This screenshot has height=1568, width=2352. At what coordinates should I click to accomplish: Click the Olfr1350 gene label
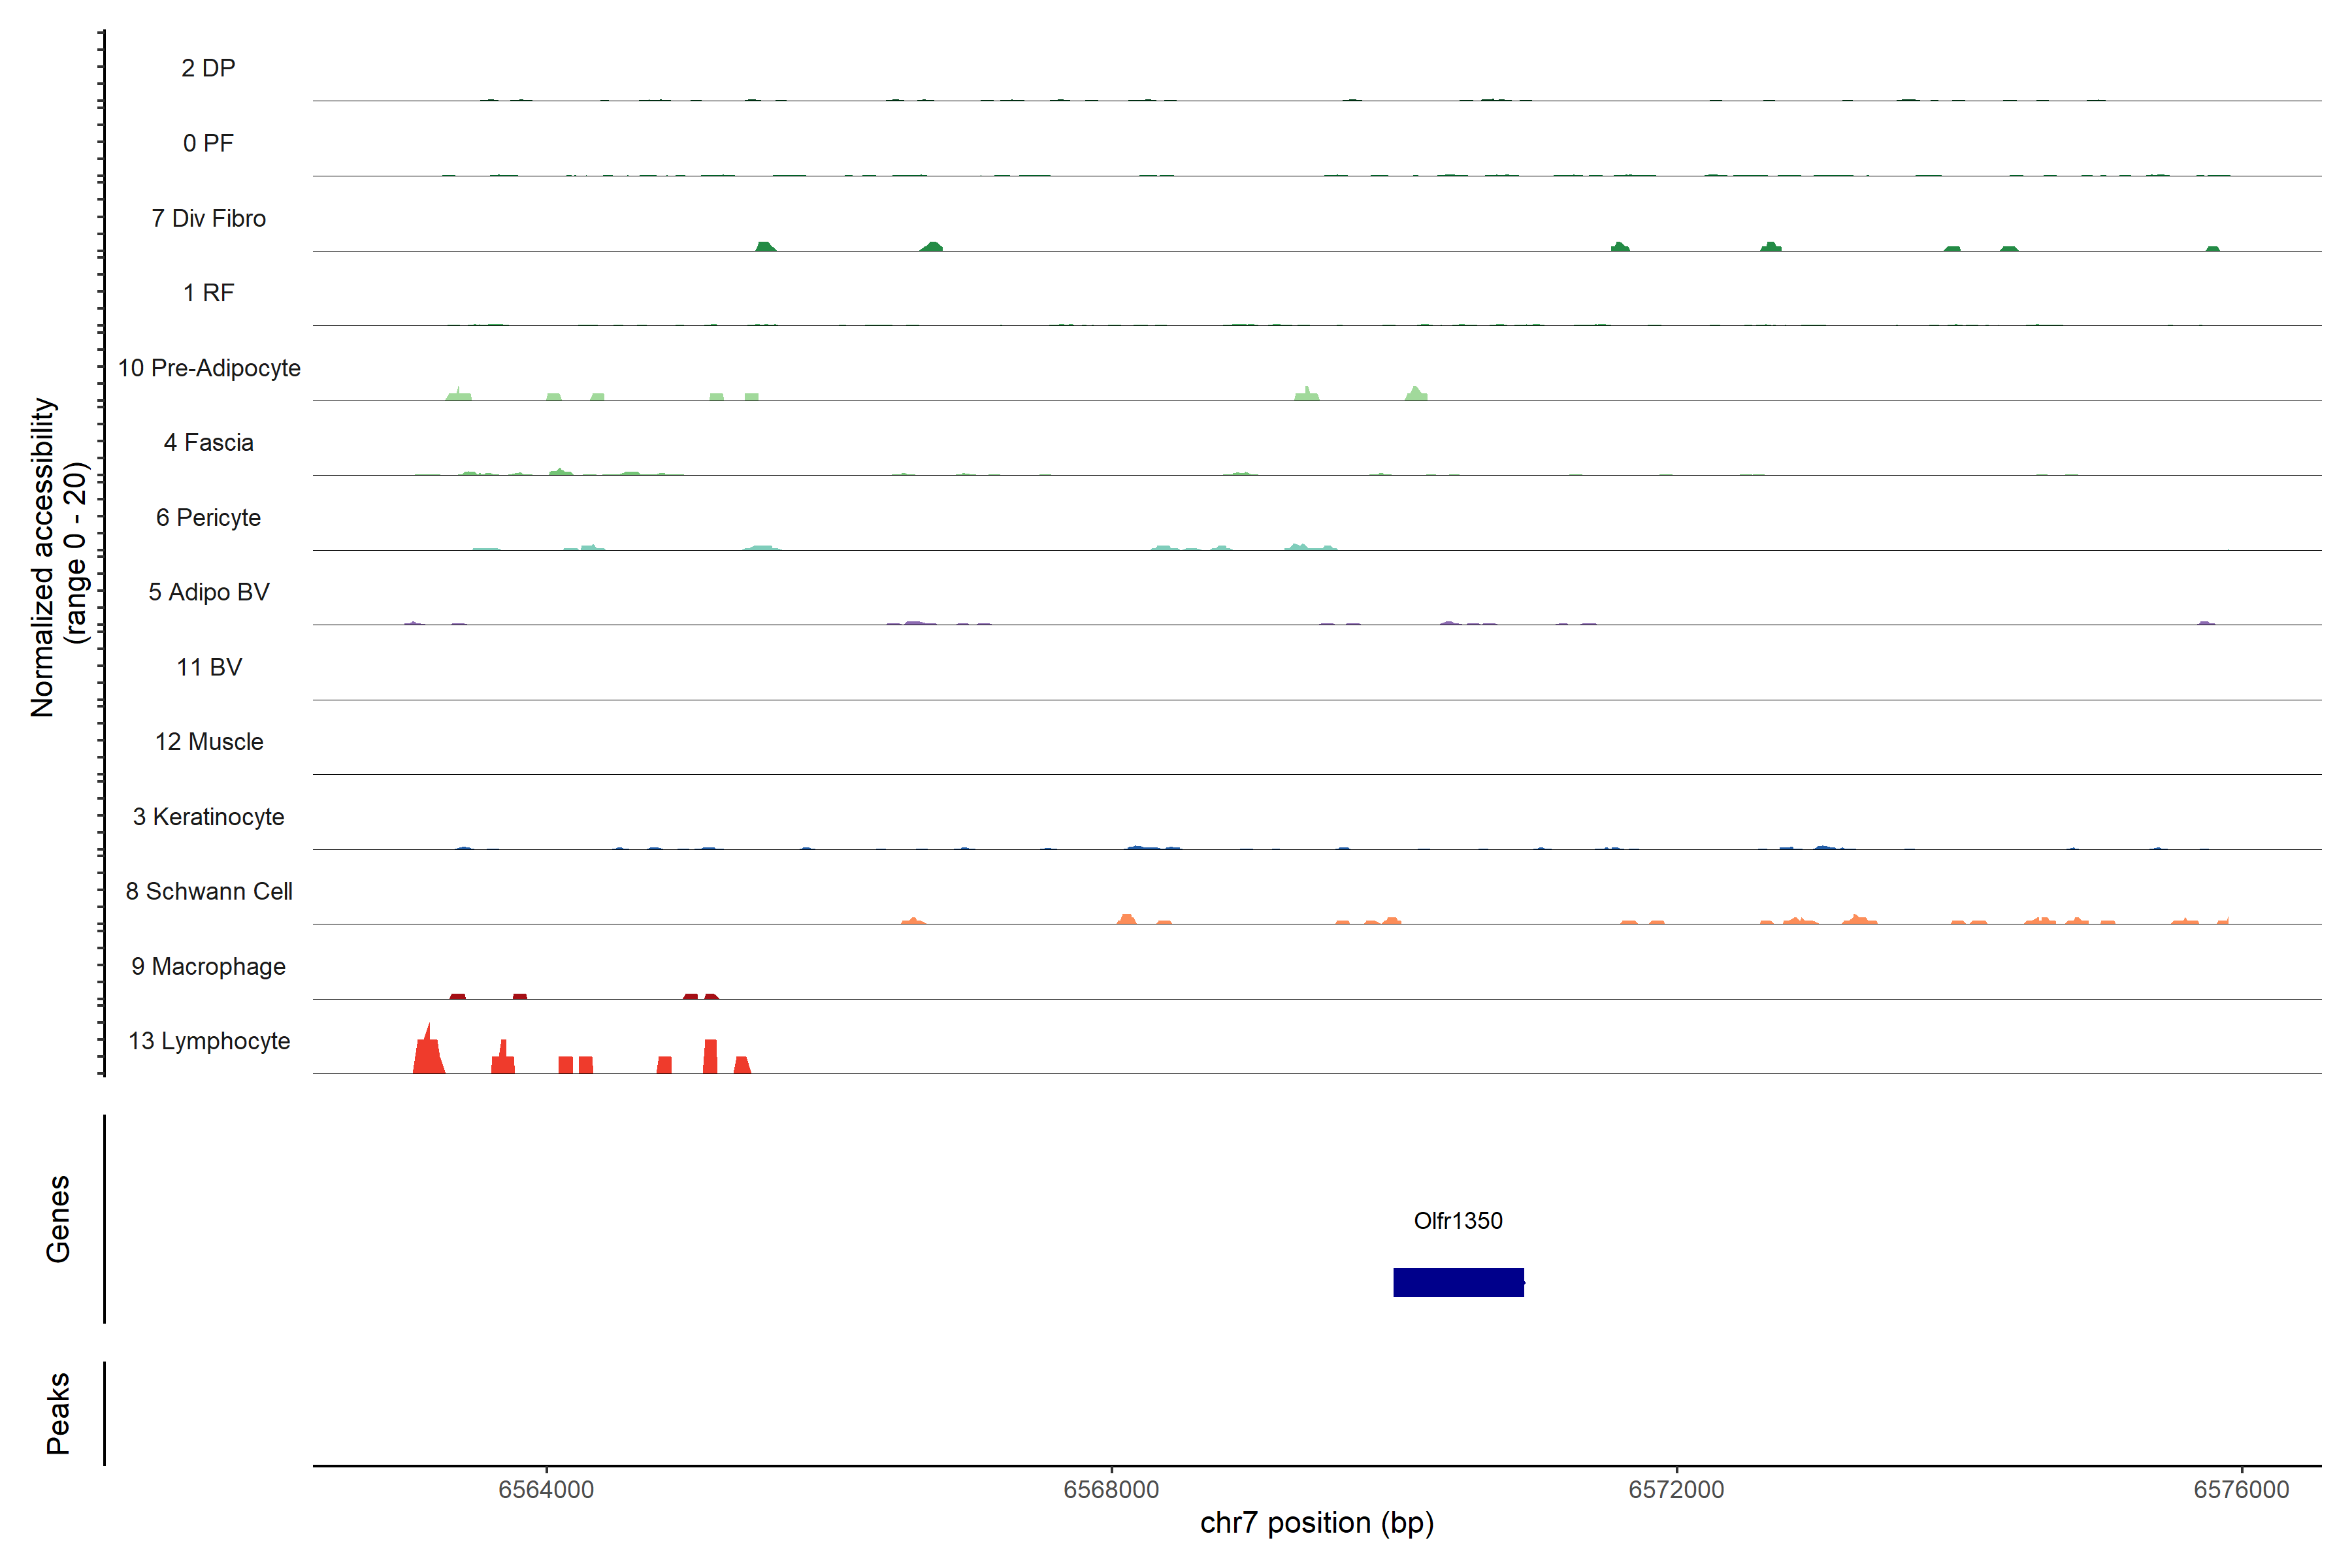(1458, 1221)
